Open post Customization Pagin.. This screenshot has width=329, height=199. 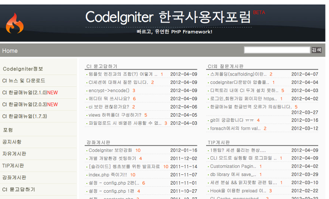coord(233,167)
